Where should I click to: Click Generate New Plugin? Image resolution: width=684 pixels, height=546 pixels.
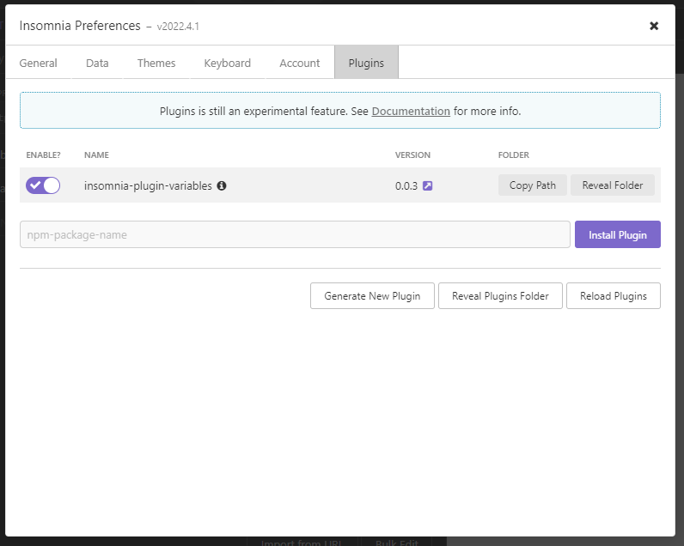[x=372, y=296]
